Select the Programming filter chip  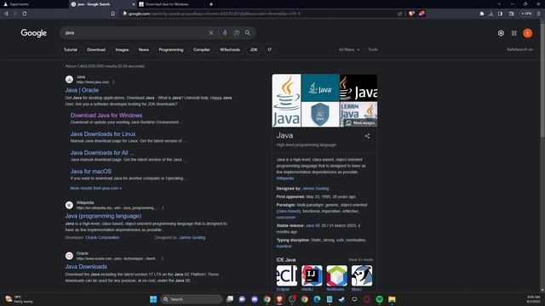tap(171, 49)
